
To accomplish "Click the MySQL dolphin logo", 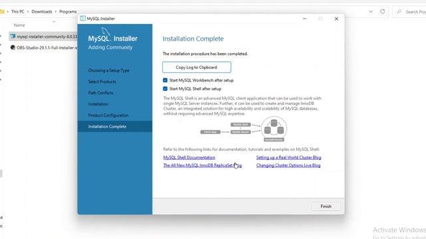I will coord(105,31).
